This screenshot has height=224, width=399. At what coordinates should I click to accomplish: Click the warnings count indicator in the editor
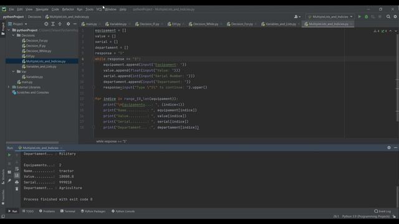[377, 31]
